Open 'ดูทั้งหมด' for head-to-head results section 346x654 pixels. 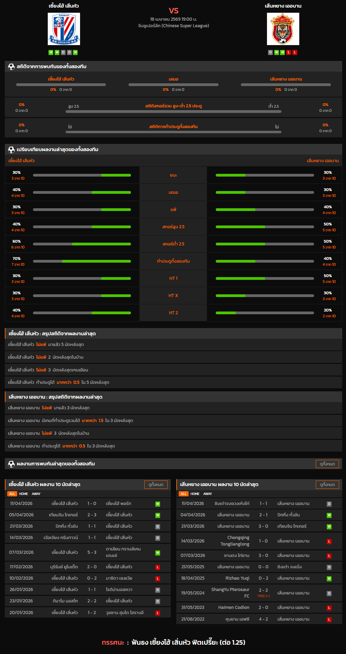tap(327, 464)
